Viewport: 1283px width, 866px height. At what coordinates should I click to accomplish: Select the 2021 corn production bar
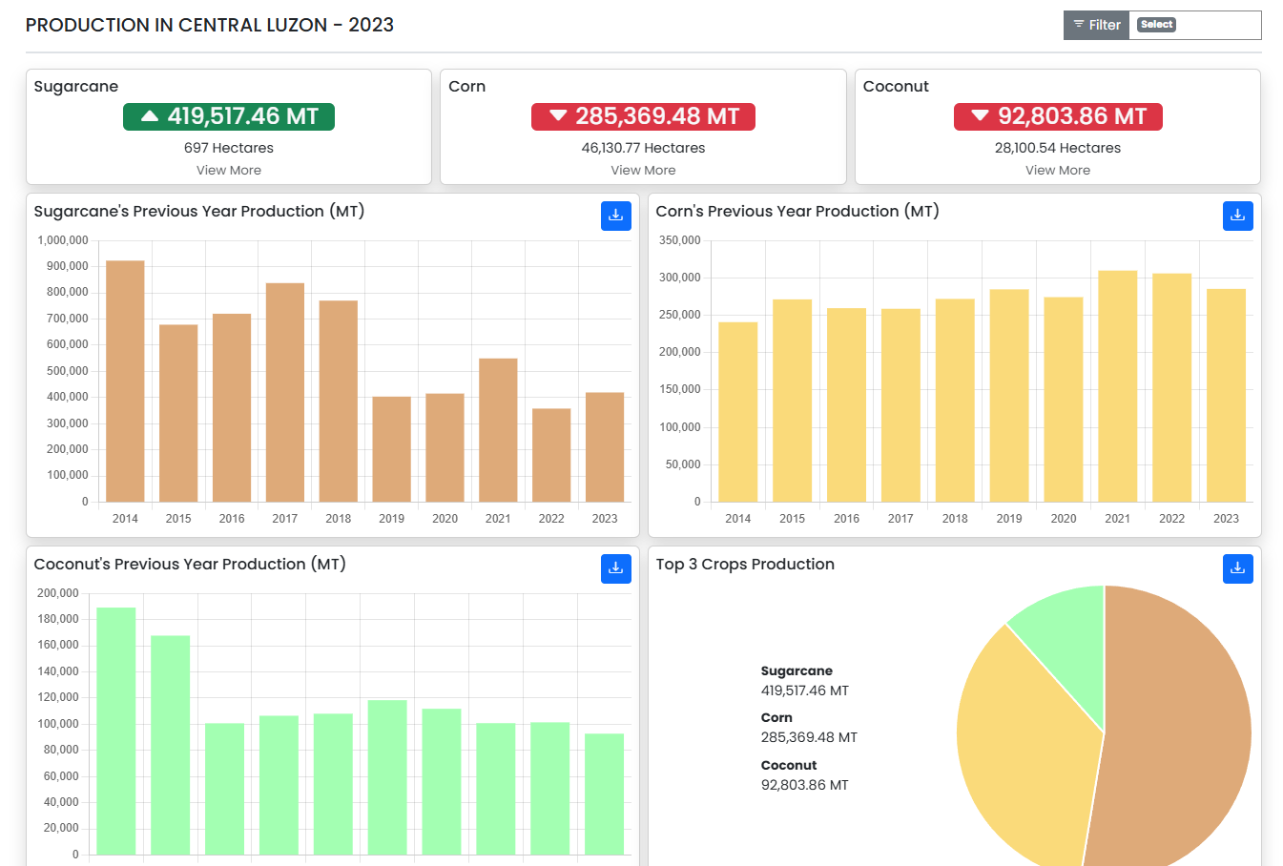pyautogui.click(x=1117, y=386)
